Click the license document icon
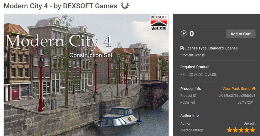The width and height of the screenshot is (260, 136). 182,48
